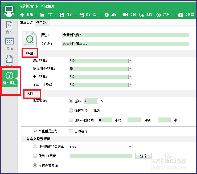Select use OCX interface (使用OCX界面) radio

pos(35,156)
